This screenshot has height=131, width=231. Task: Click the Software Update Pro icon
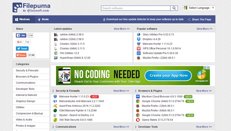click(139, 53)
